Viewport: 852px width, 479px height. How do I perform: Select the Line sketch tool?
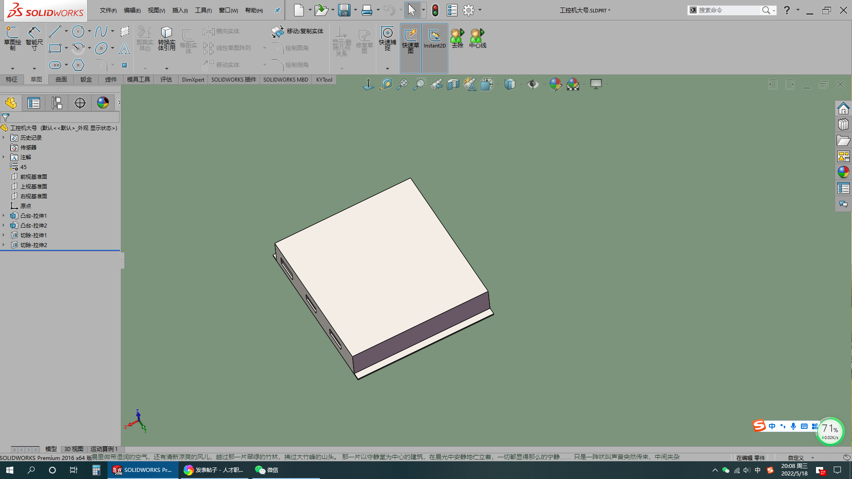tap(55, 31)
